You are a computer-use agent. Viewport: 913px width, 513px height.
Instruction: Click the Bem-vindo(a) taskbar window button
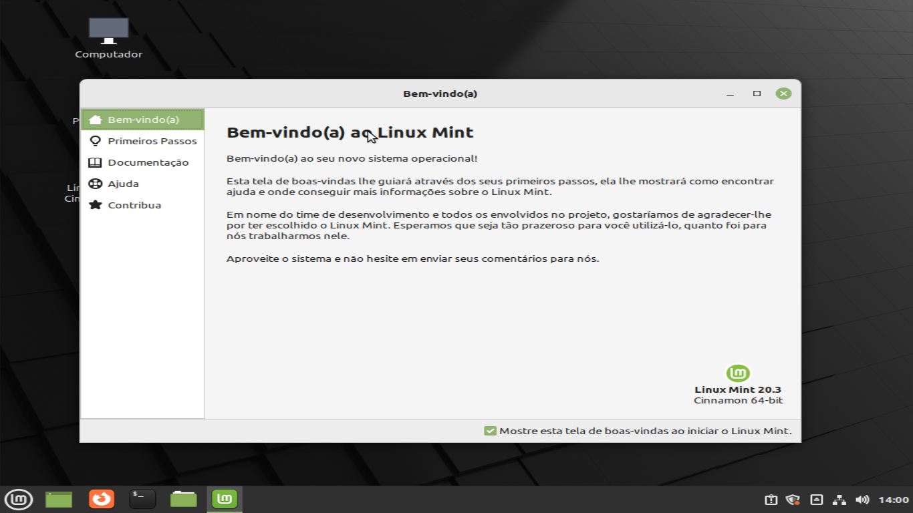click(225, 499)
